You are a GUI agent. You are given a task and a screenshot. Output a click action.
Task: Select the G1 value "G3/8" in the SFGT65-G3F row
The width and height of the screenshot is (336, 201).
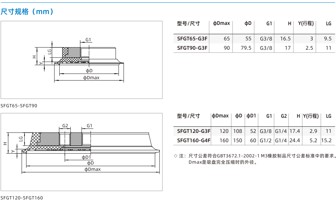266,39
